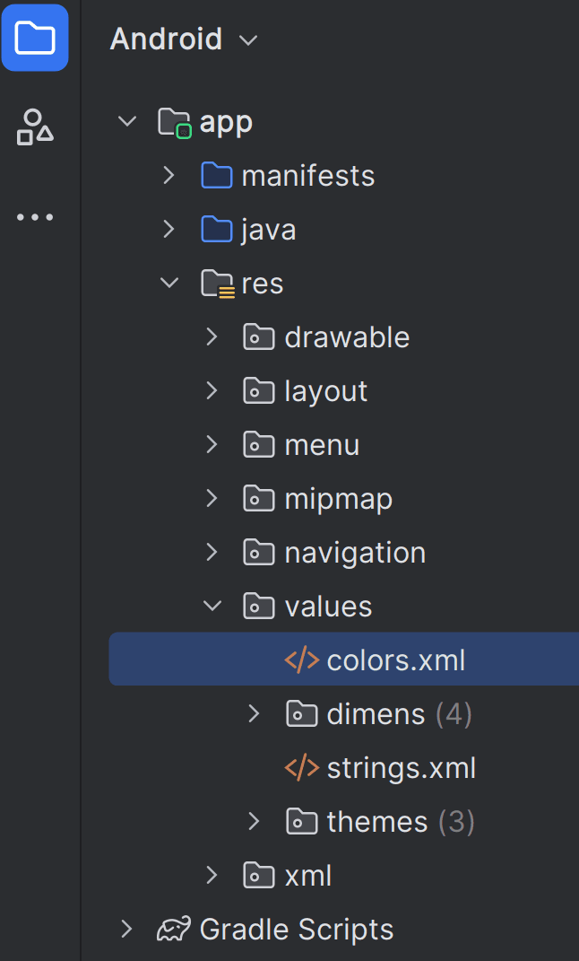Screen dimensions: 579x961
Task: Expand the manifests folder chevron
Action: [x=169, y=175]
